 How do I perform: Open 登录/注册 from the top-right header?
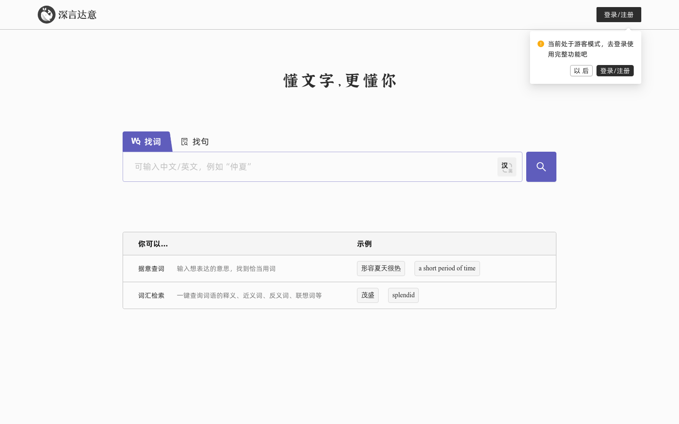(619, 15)
